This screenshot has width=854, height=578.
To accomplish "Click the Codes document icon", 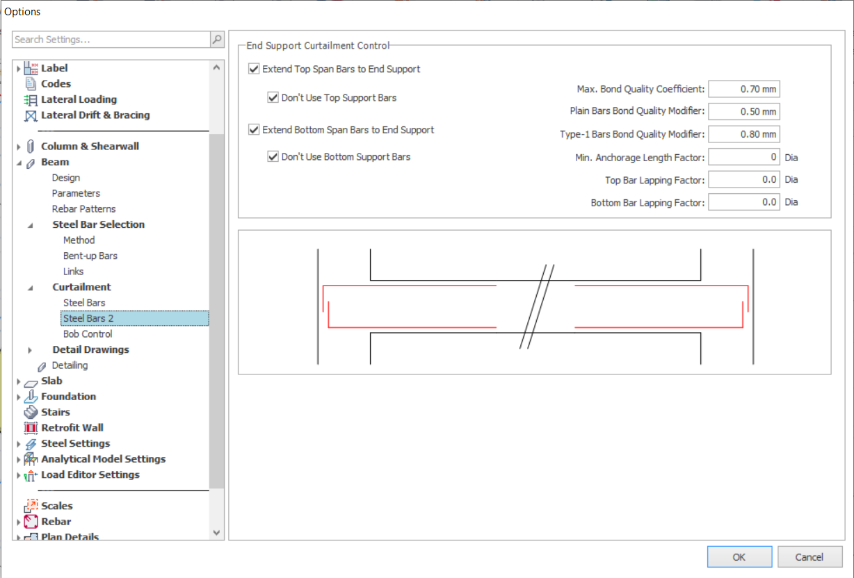I will [x=31, y=83].
